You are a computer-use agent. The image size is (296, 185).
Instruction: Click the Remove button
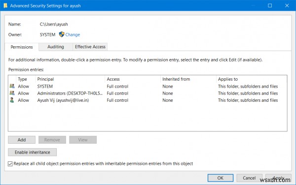pyautogui.click(x=52, y=140)
